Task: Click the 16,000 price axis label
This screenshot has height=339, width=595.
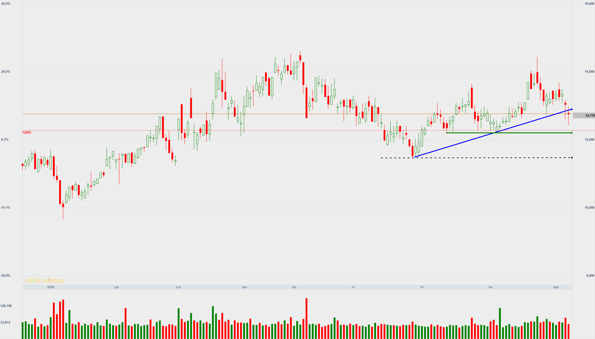Action: coord(589,4)
